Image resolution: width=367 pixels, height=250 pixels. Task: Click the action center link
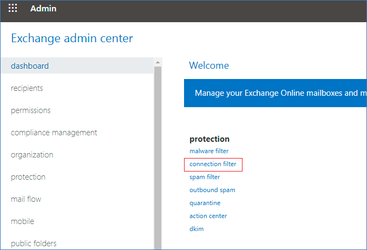208,216
